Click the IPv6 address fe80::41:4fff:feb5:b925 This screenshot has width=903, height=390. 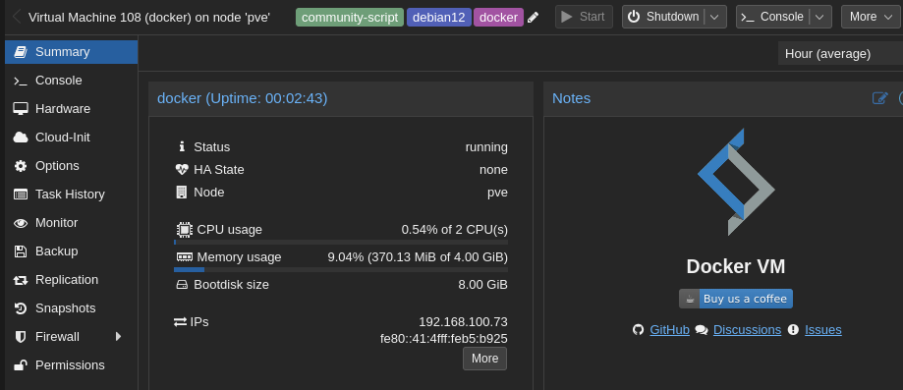coord(443,339)
